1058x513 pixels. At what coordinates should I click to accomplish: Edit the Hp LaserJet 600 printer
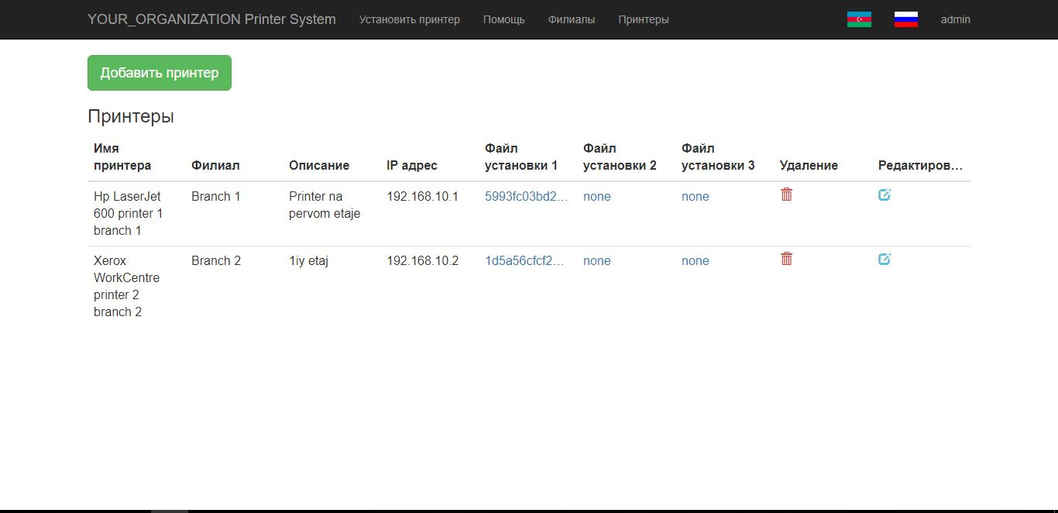pyautogui.click(x=885, y=195)
